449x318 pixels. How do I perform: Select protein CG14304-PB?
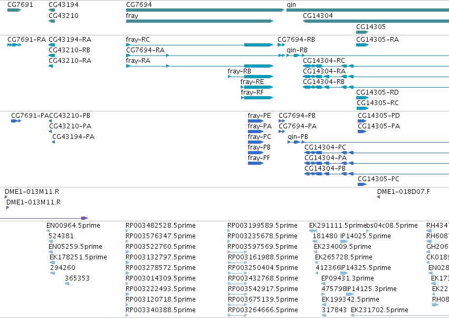[x=325, y=169]
